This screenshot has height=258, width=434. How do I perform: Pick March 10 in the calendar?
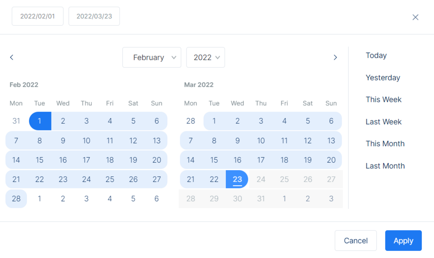pyautogui.click(x=261, y=141)
